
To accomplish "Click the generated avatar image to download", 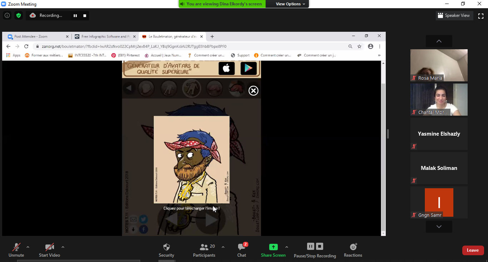I will 192,160.
